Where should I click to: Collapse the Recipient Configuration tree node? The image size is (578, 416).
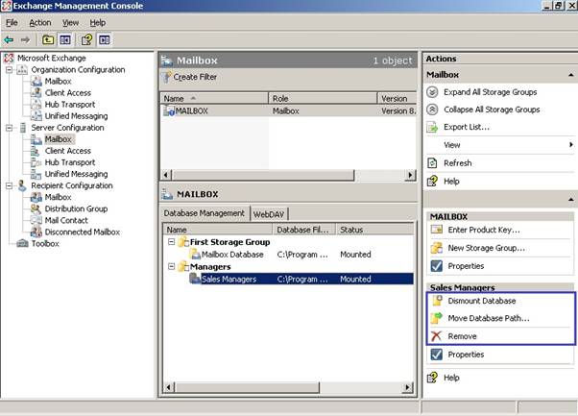tap(9, 185)
